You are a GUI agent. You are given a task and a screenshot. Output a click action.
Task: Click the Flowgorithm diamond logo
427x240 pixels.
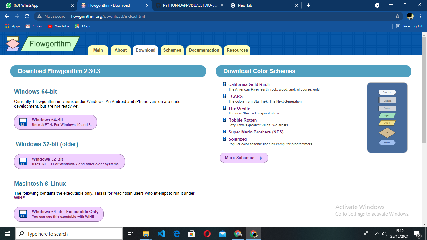coord(12,43)
